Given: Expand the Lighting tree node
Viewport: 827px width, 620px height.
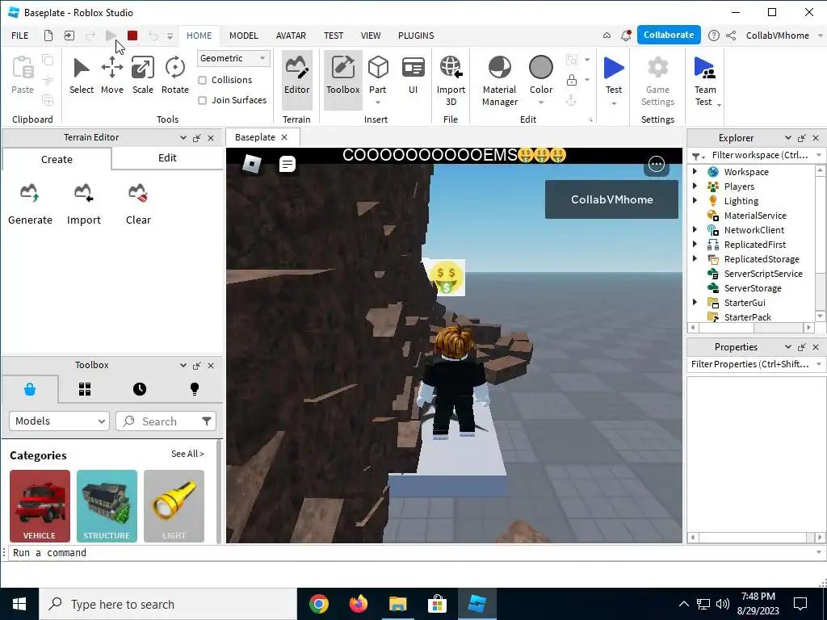Looking at the screenshot, I should pos(695,200).
